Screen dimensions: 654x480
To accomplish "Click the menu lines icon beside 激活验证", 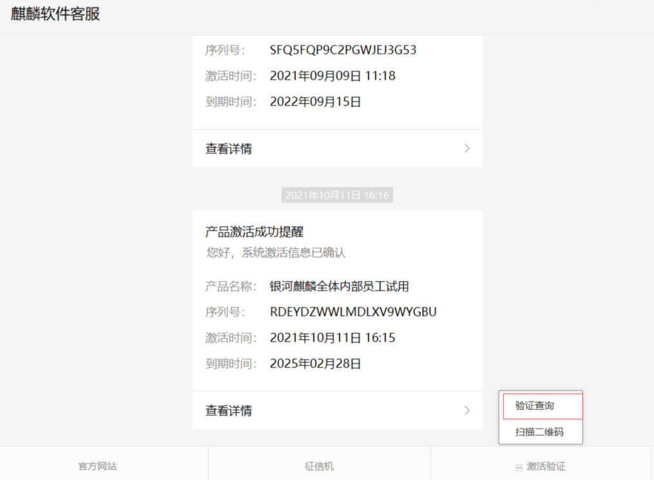I will pyautogui.click(x=519, y=467).
